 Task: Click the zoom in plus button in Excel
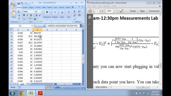pos(80,87)
